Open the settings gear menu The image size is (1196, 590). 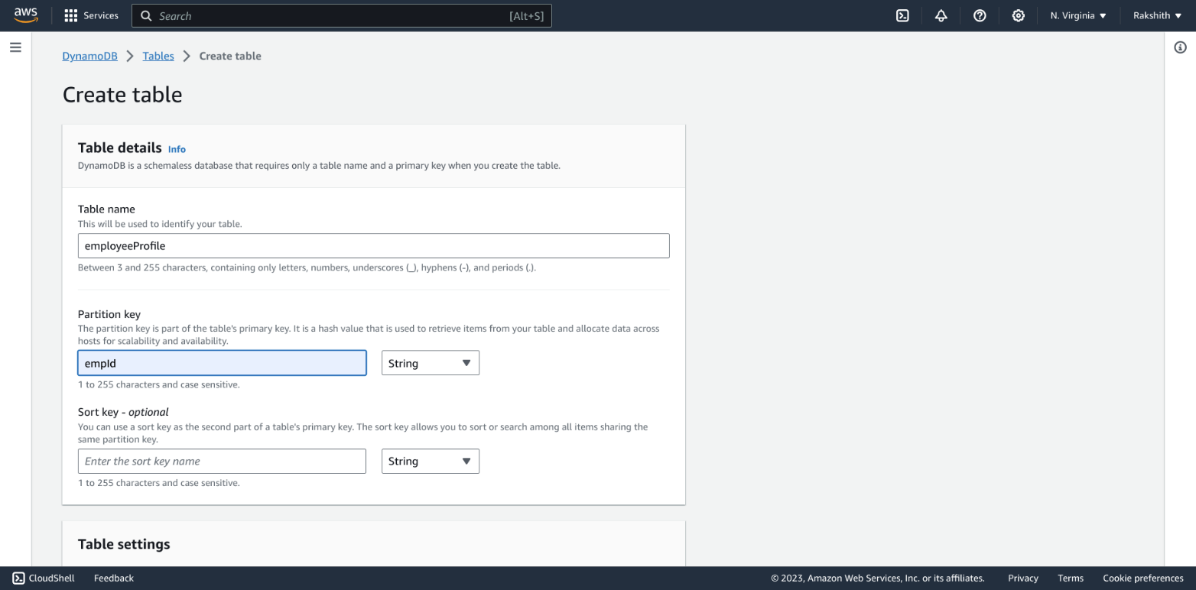point(1019,15)
